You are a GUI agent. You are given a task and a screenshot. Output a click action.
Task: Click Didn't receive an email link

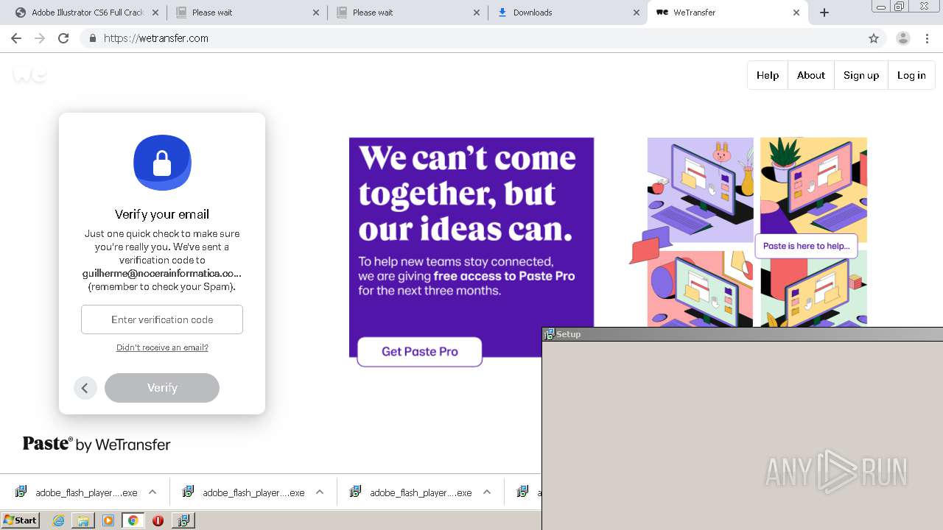(162, 347)
